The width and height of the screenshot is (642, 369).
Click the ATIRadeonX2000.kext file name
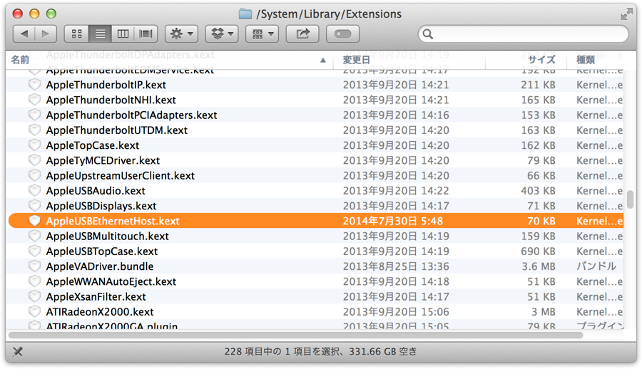100,312
